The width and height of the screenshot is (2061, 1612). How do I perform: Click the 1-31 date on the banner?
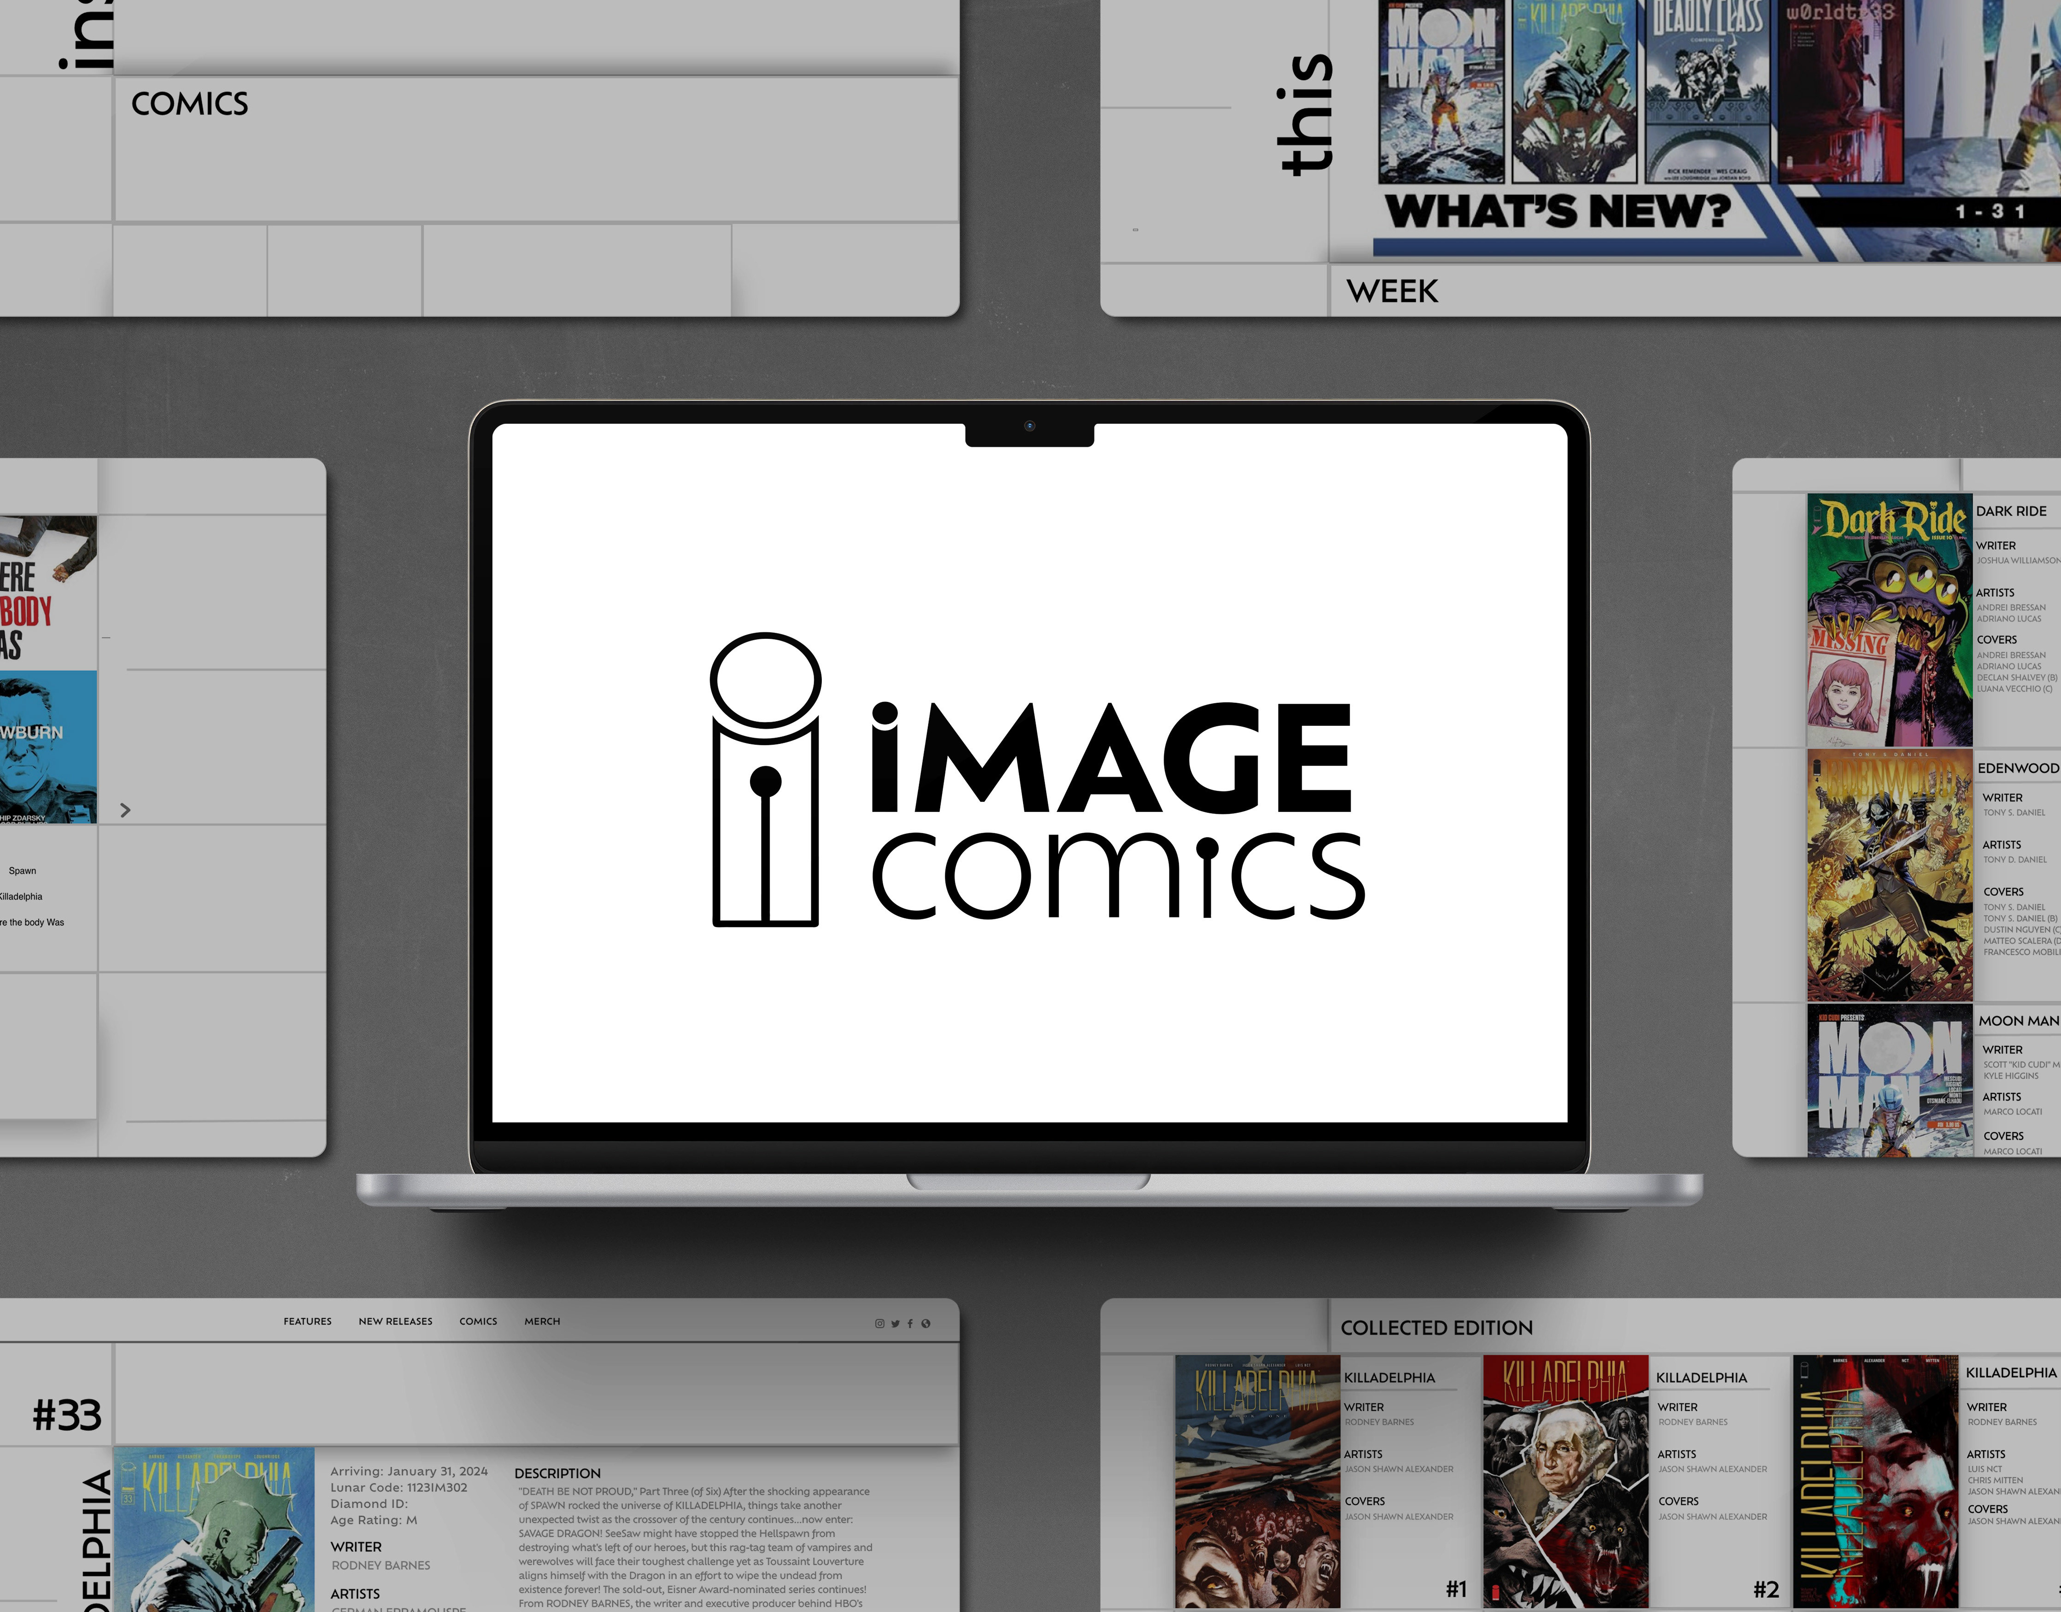tap(1990, 211)
